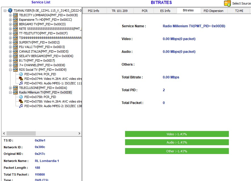Click the TELECITY LOMBARDIA service icon

(x=15, y=15)
